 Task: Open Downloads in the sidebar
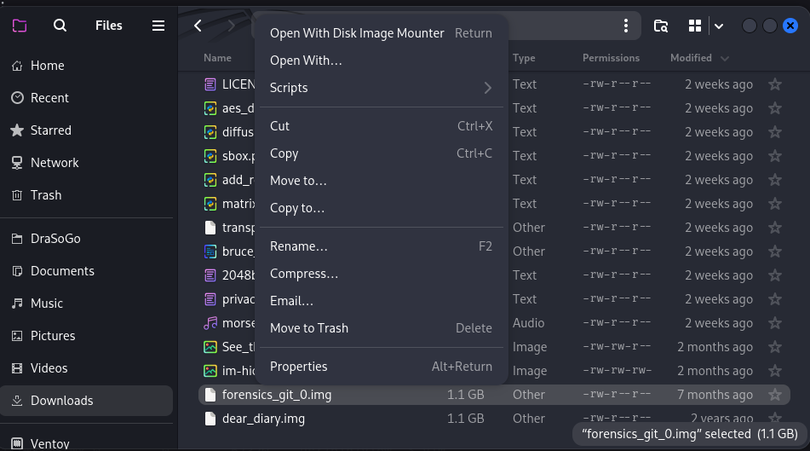click(x=86, y=401)
